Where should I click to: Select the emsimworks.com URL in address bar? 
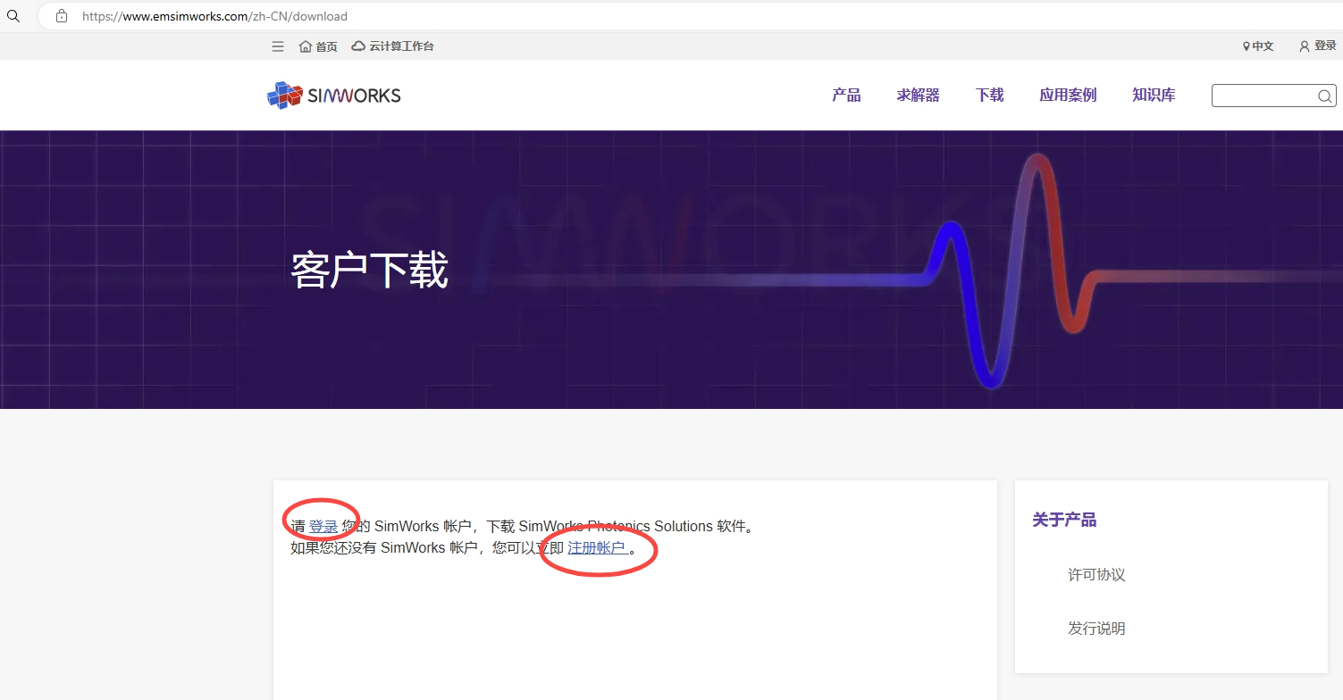pyautogui.click(x=214, y=16)
